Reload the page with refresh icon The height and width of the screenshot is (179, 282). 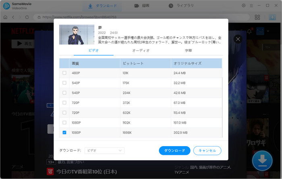[x=27, y=17]
